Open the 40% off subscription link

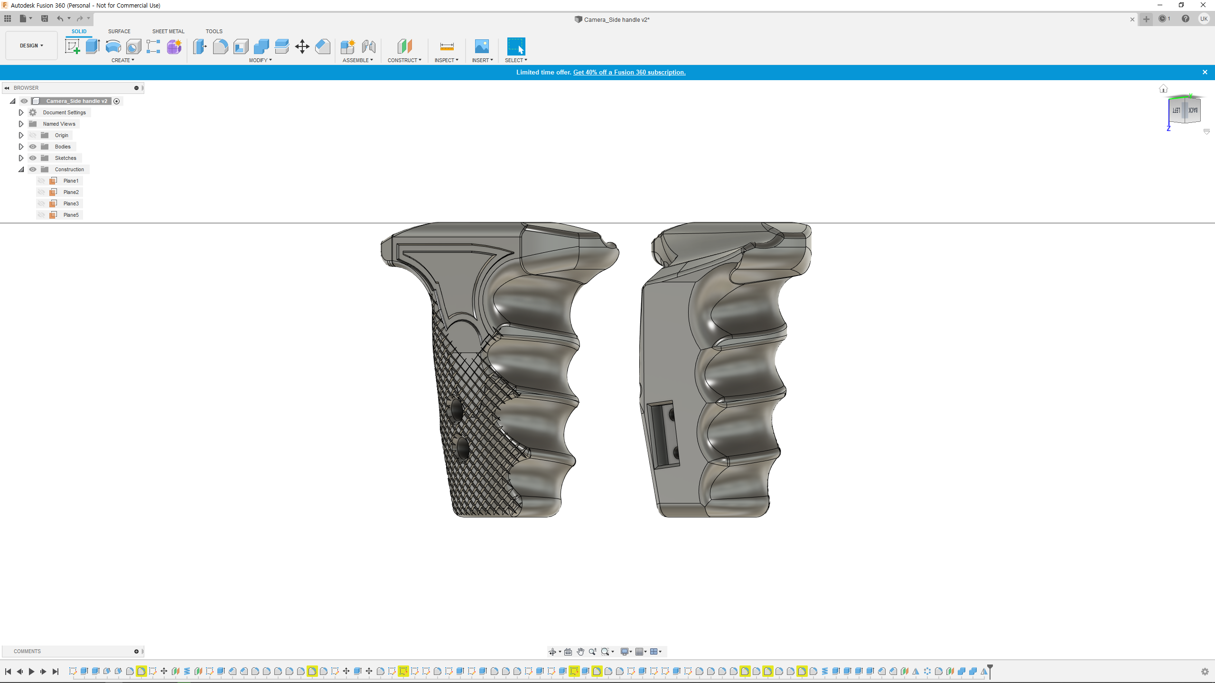629,72
